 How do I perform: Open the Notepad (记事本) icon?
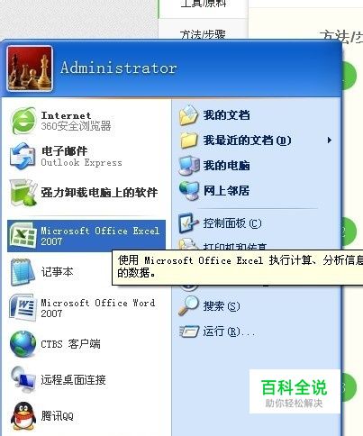click(22, 272)
